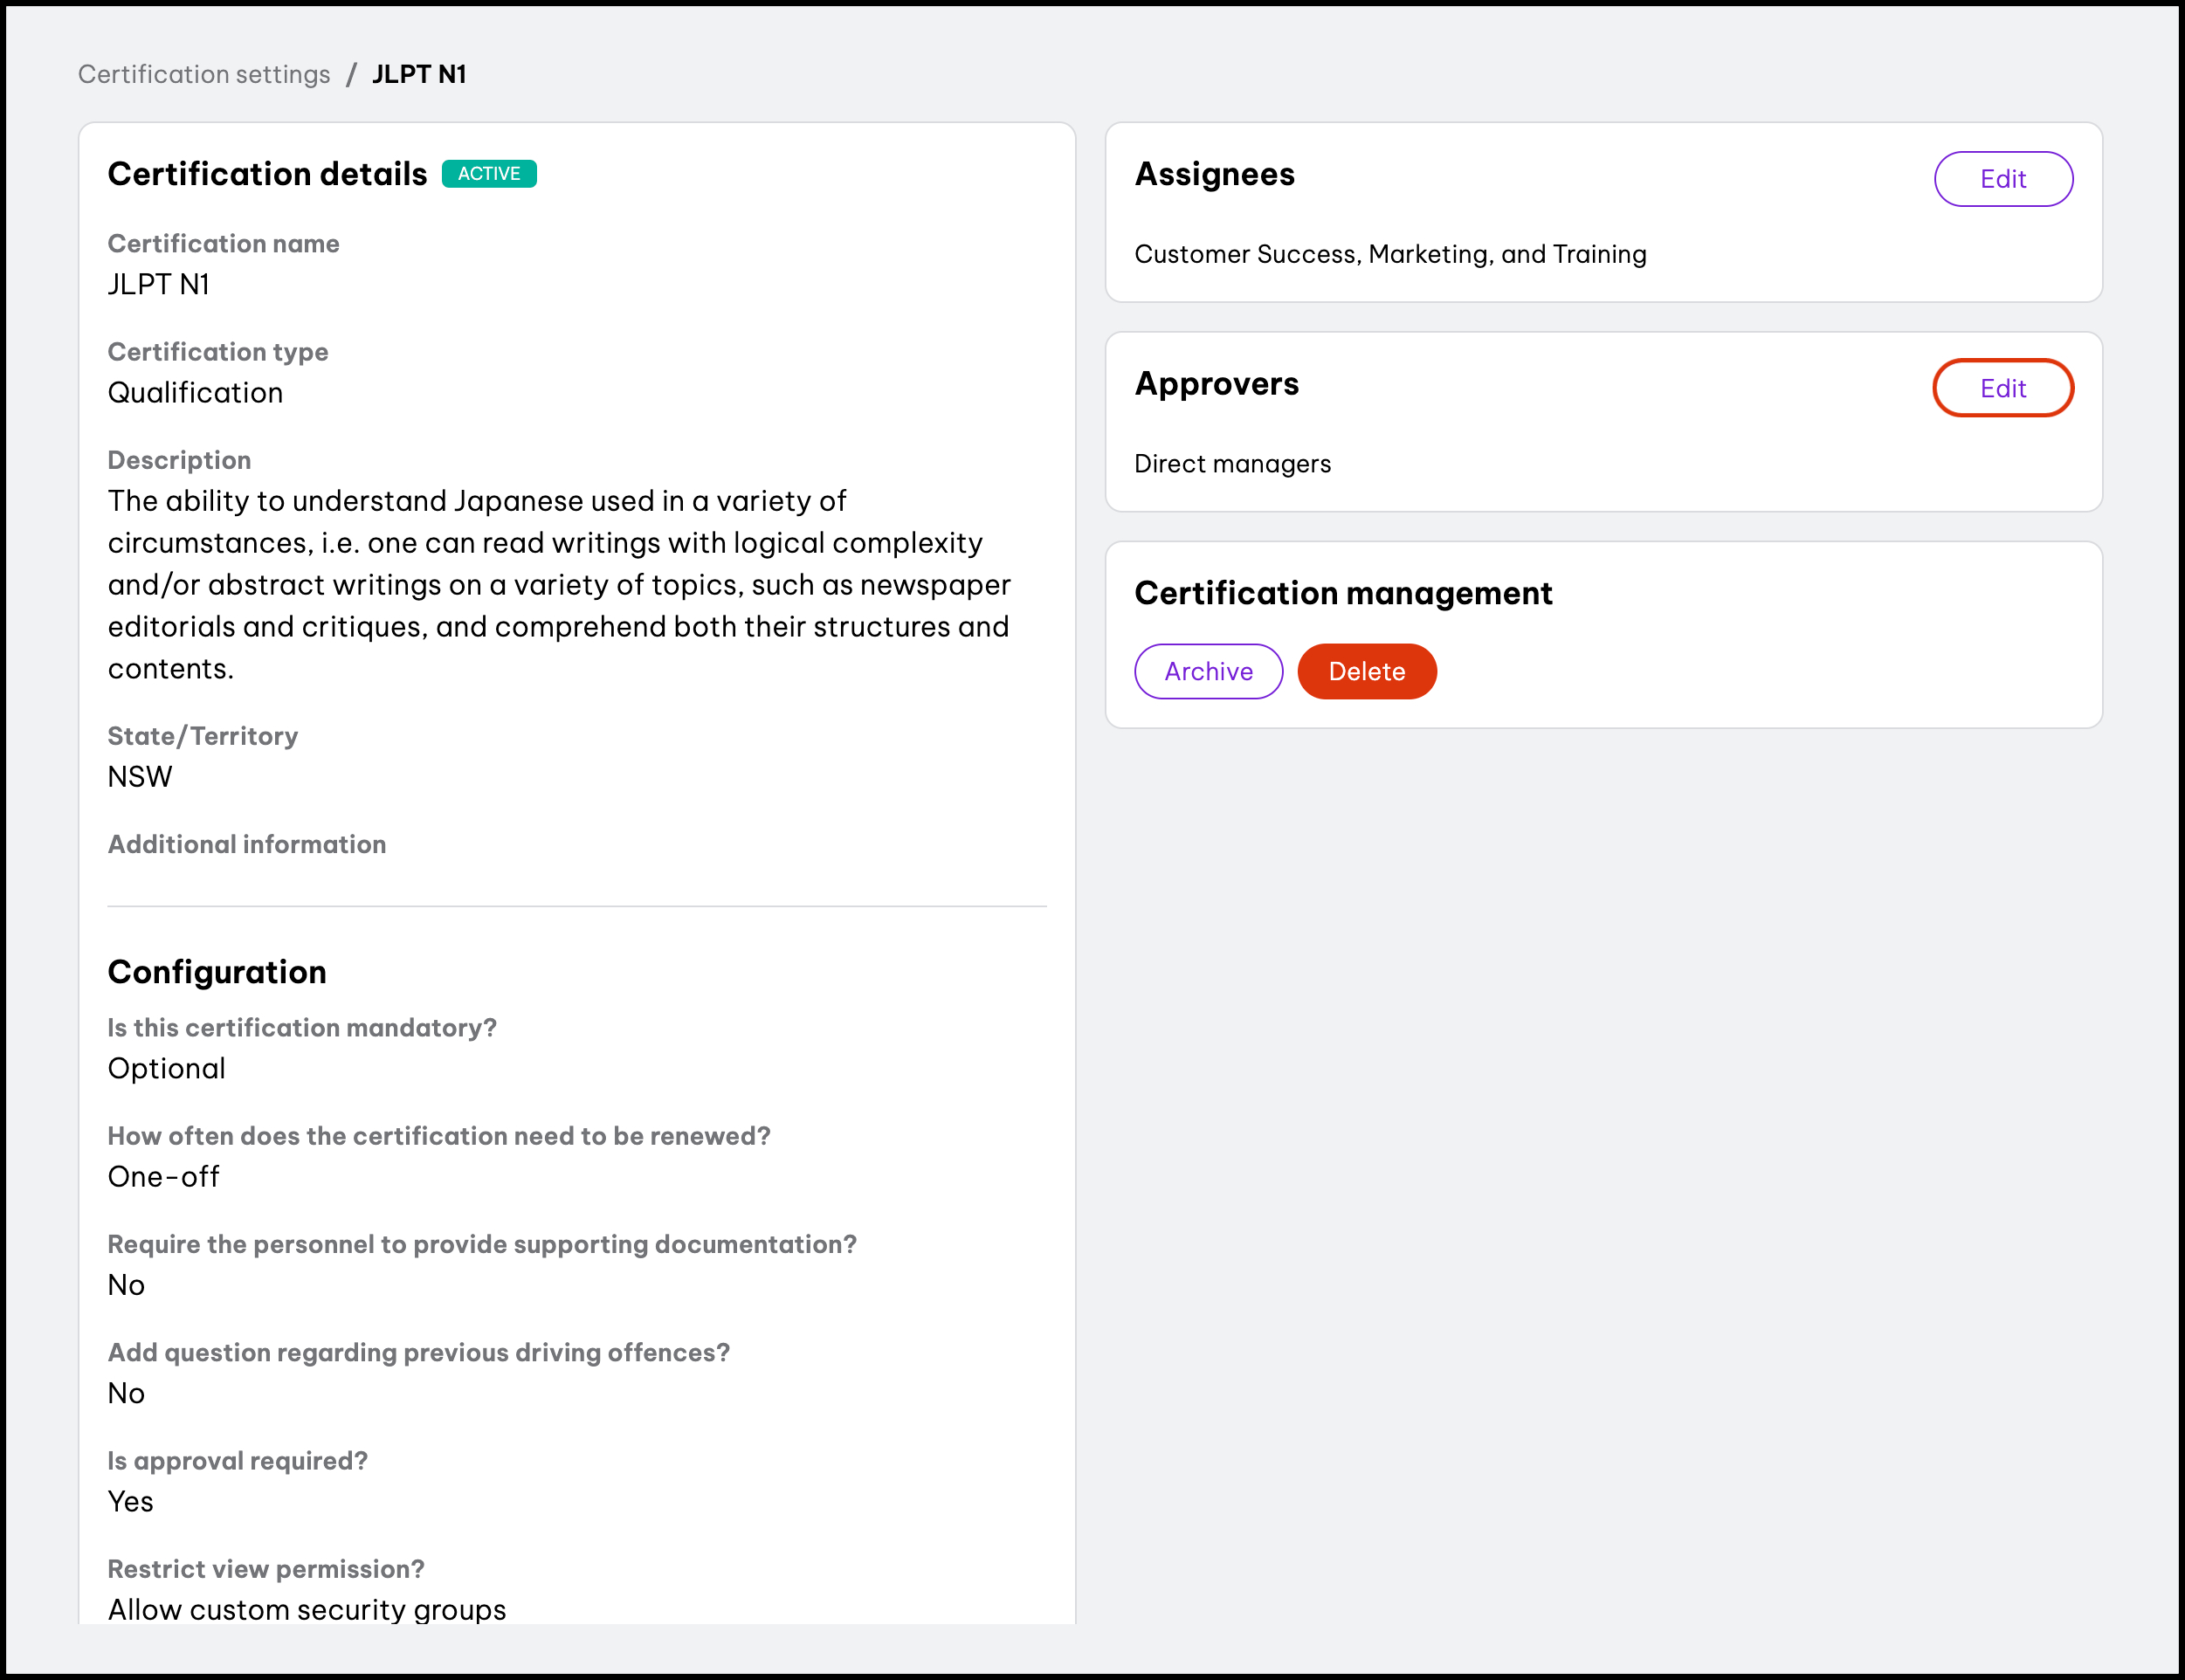Click the Restrict view permission label
Screen dimensions: 2185x1680
(x=266, y=1569)
